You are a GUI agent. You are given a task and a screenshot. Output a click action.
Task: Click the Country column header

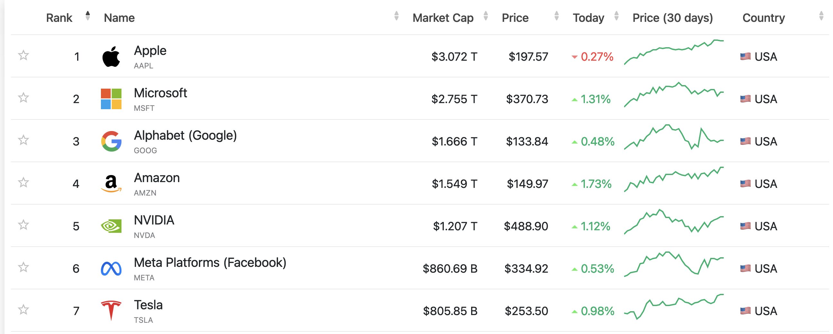pos(764,18)
